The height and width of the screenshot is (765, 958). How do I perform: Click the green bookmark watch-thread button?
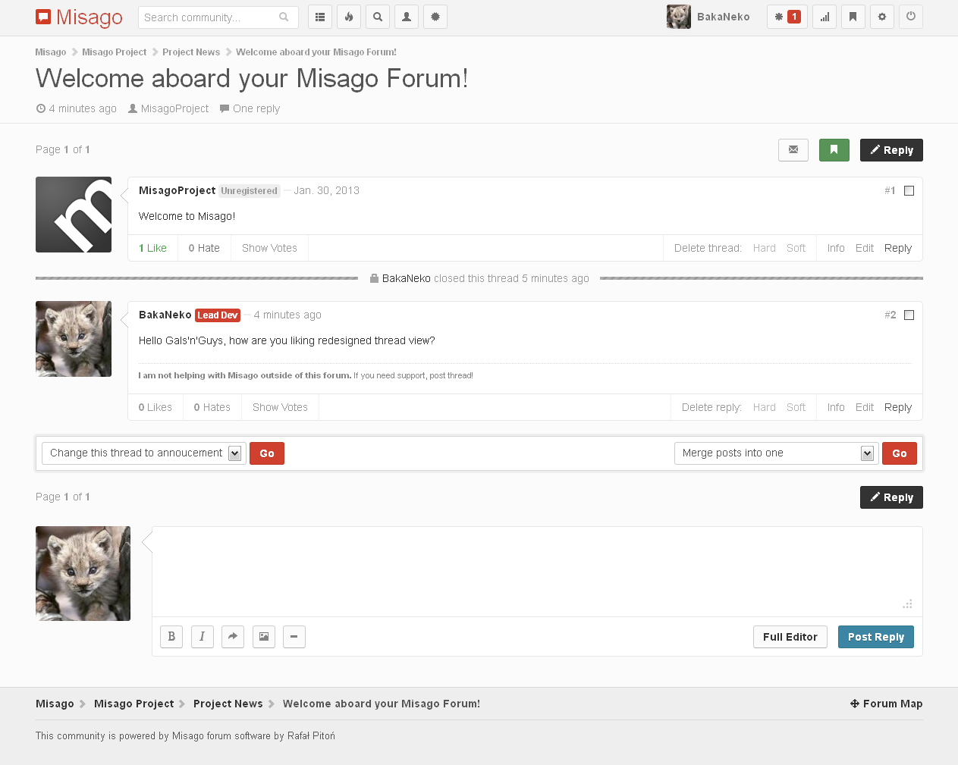click(834, 150)
